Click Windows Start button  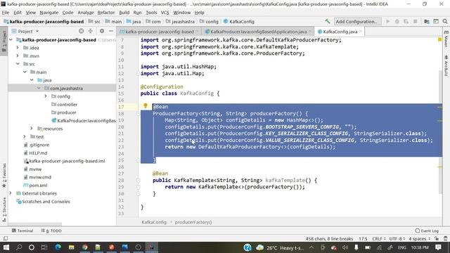(6, 247)
